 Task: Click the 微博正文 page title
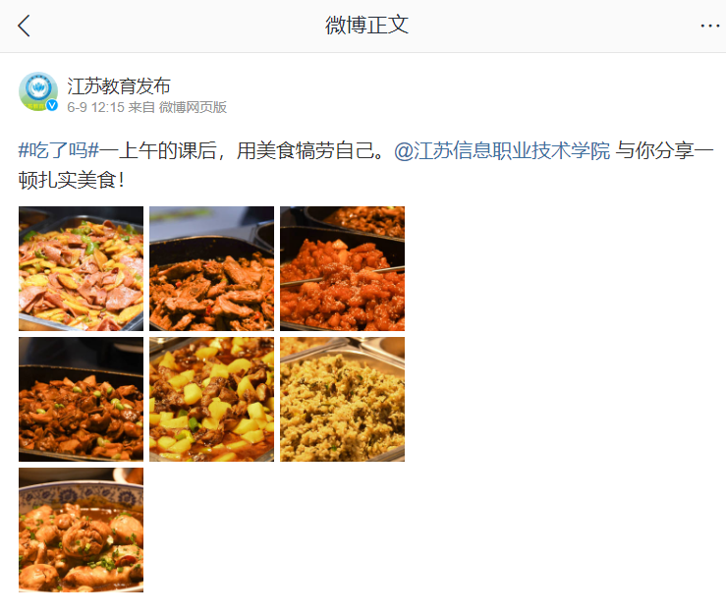click(366, 25)
